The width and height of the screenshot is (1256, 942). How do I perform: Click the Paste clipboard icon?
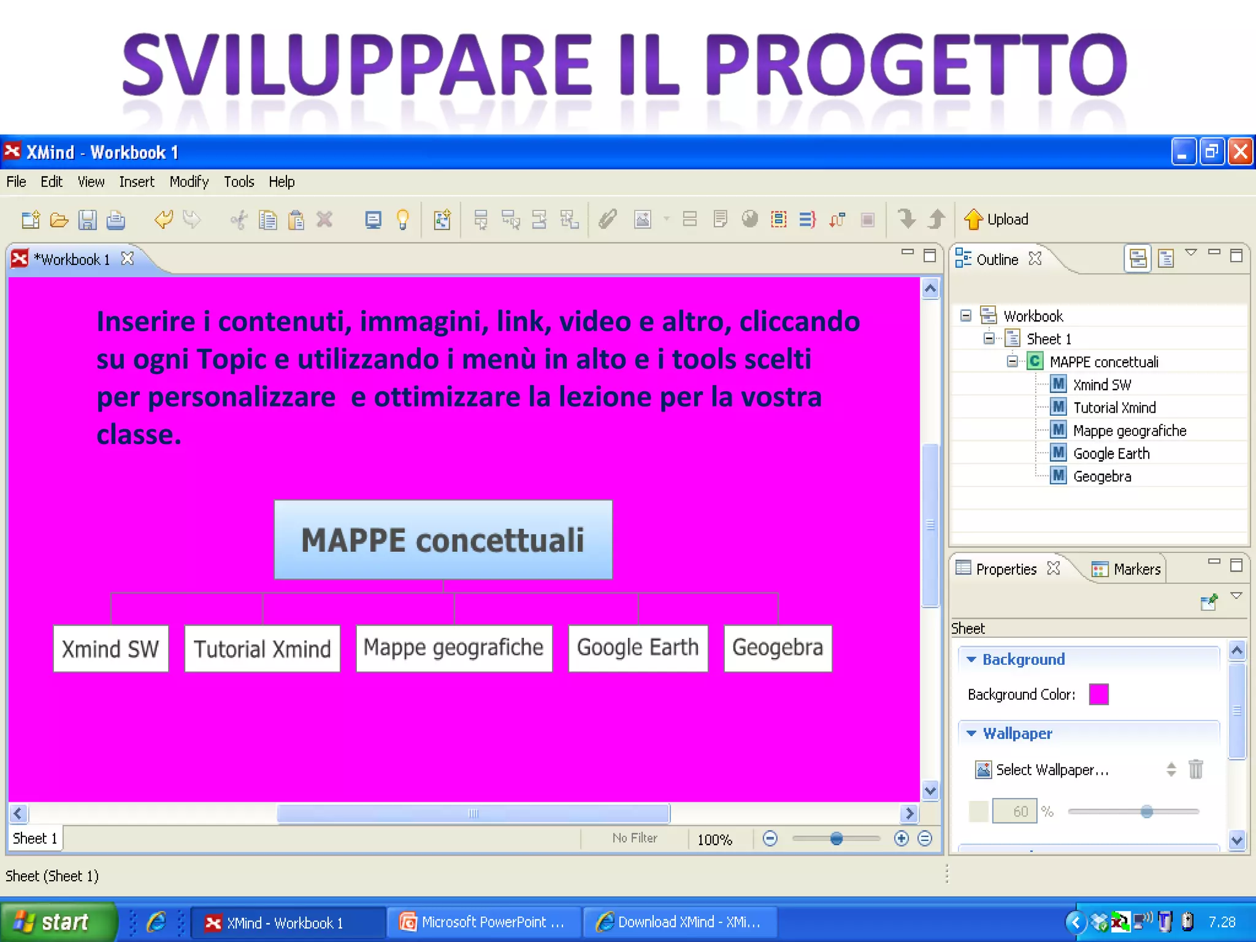[x=296, y=220]
